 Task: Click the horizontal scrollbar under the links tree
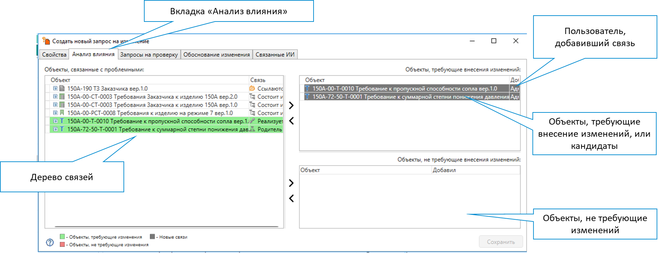point(166,227)
